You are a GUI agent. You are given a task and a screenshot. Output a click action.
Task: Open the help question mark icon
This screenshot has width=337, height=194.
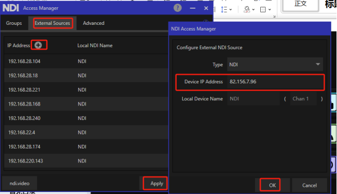coord(177,8)
